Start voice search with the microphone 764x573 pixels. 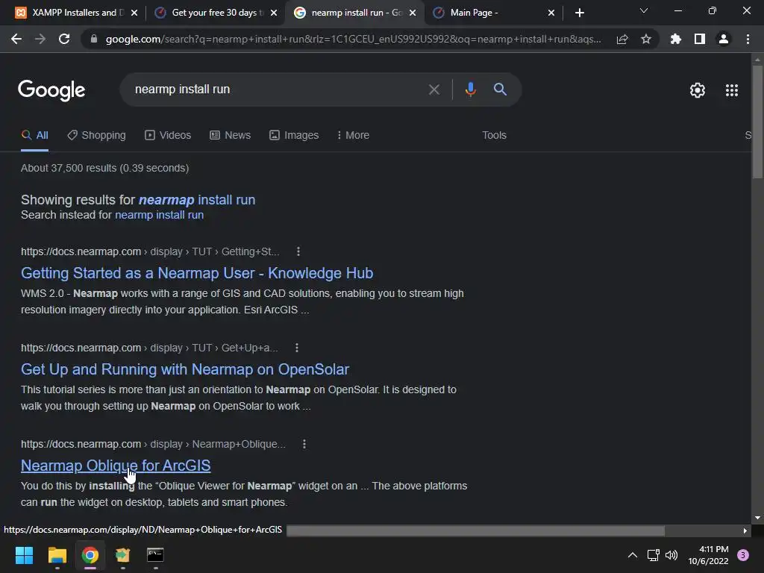click(x=470, y=90)
